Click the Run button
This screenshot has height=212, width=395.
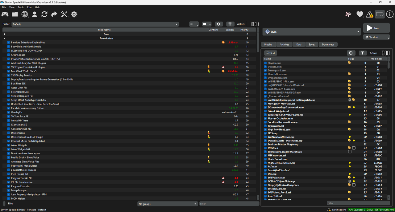pos(376,28)
